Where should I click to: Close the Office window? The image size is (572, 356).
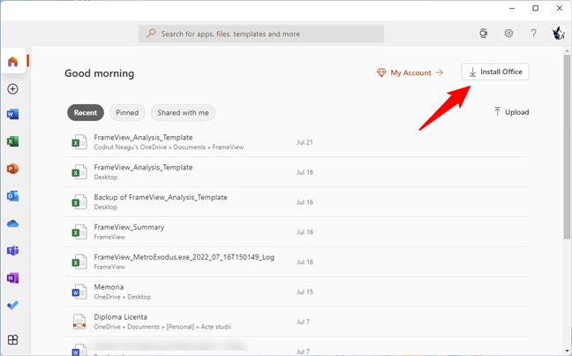tap(560, 8)
